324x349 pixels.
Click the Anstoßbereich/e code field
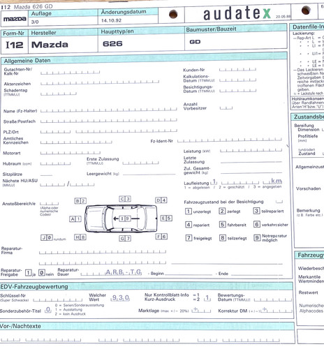coord(49,203)
